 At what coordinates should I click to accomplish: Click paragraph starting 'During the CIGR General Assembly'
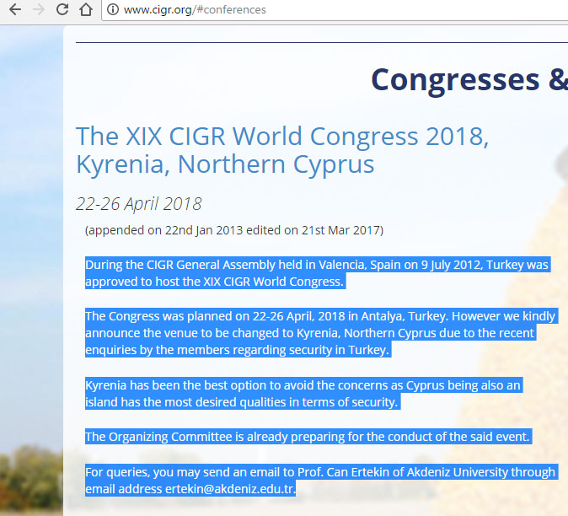coord(318,273)
